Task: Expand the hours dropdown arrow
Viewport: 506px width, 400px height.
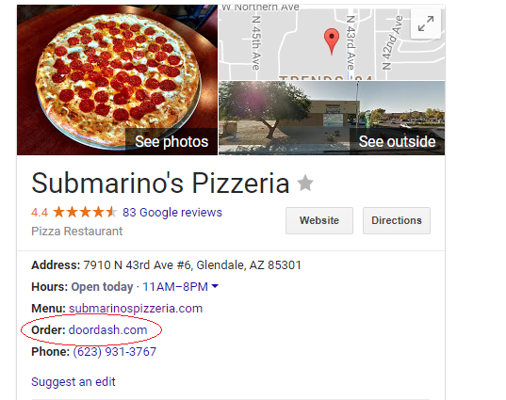Action: click(215, 286)
